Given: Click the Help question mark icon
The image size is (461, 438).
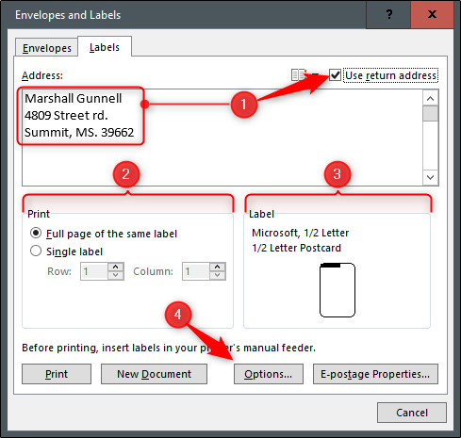Looking at the screenshot, I should coord(388,14).
